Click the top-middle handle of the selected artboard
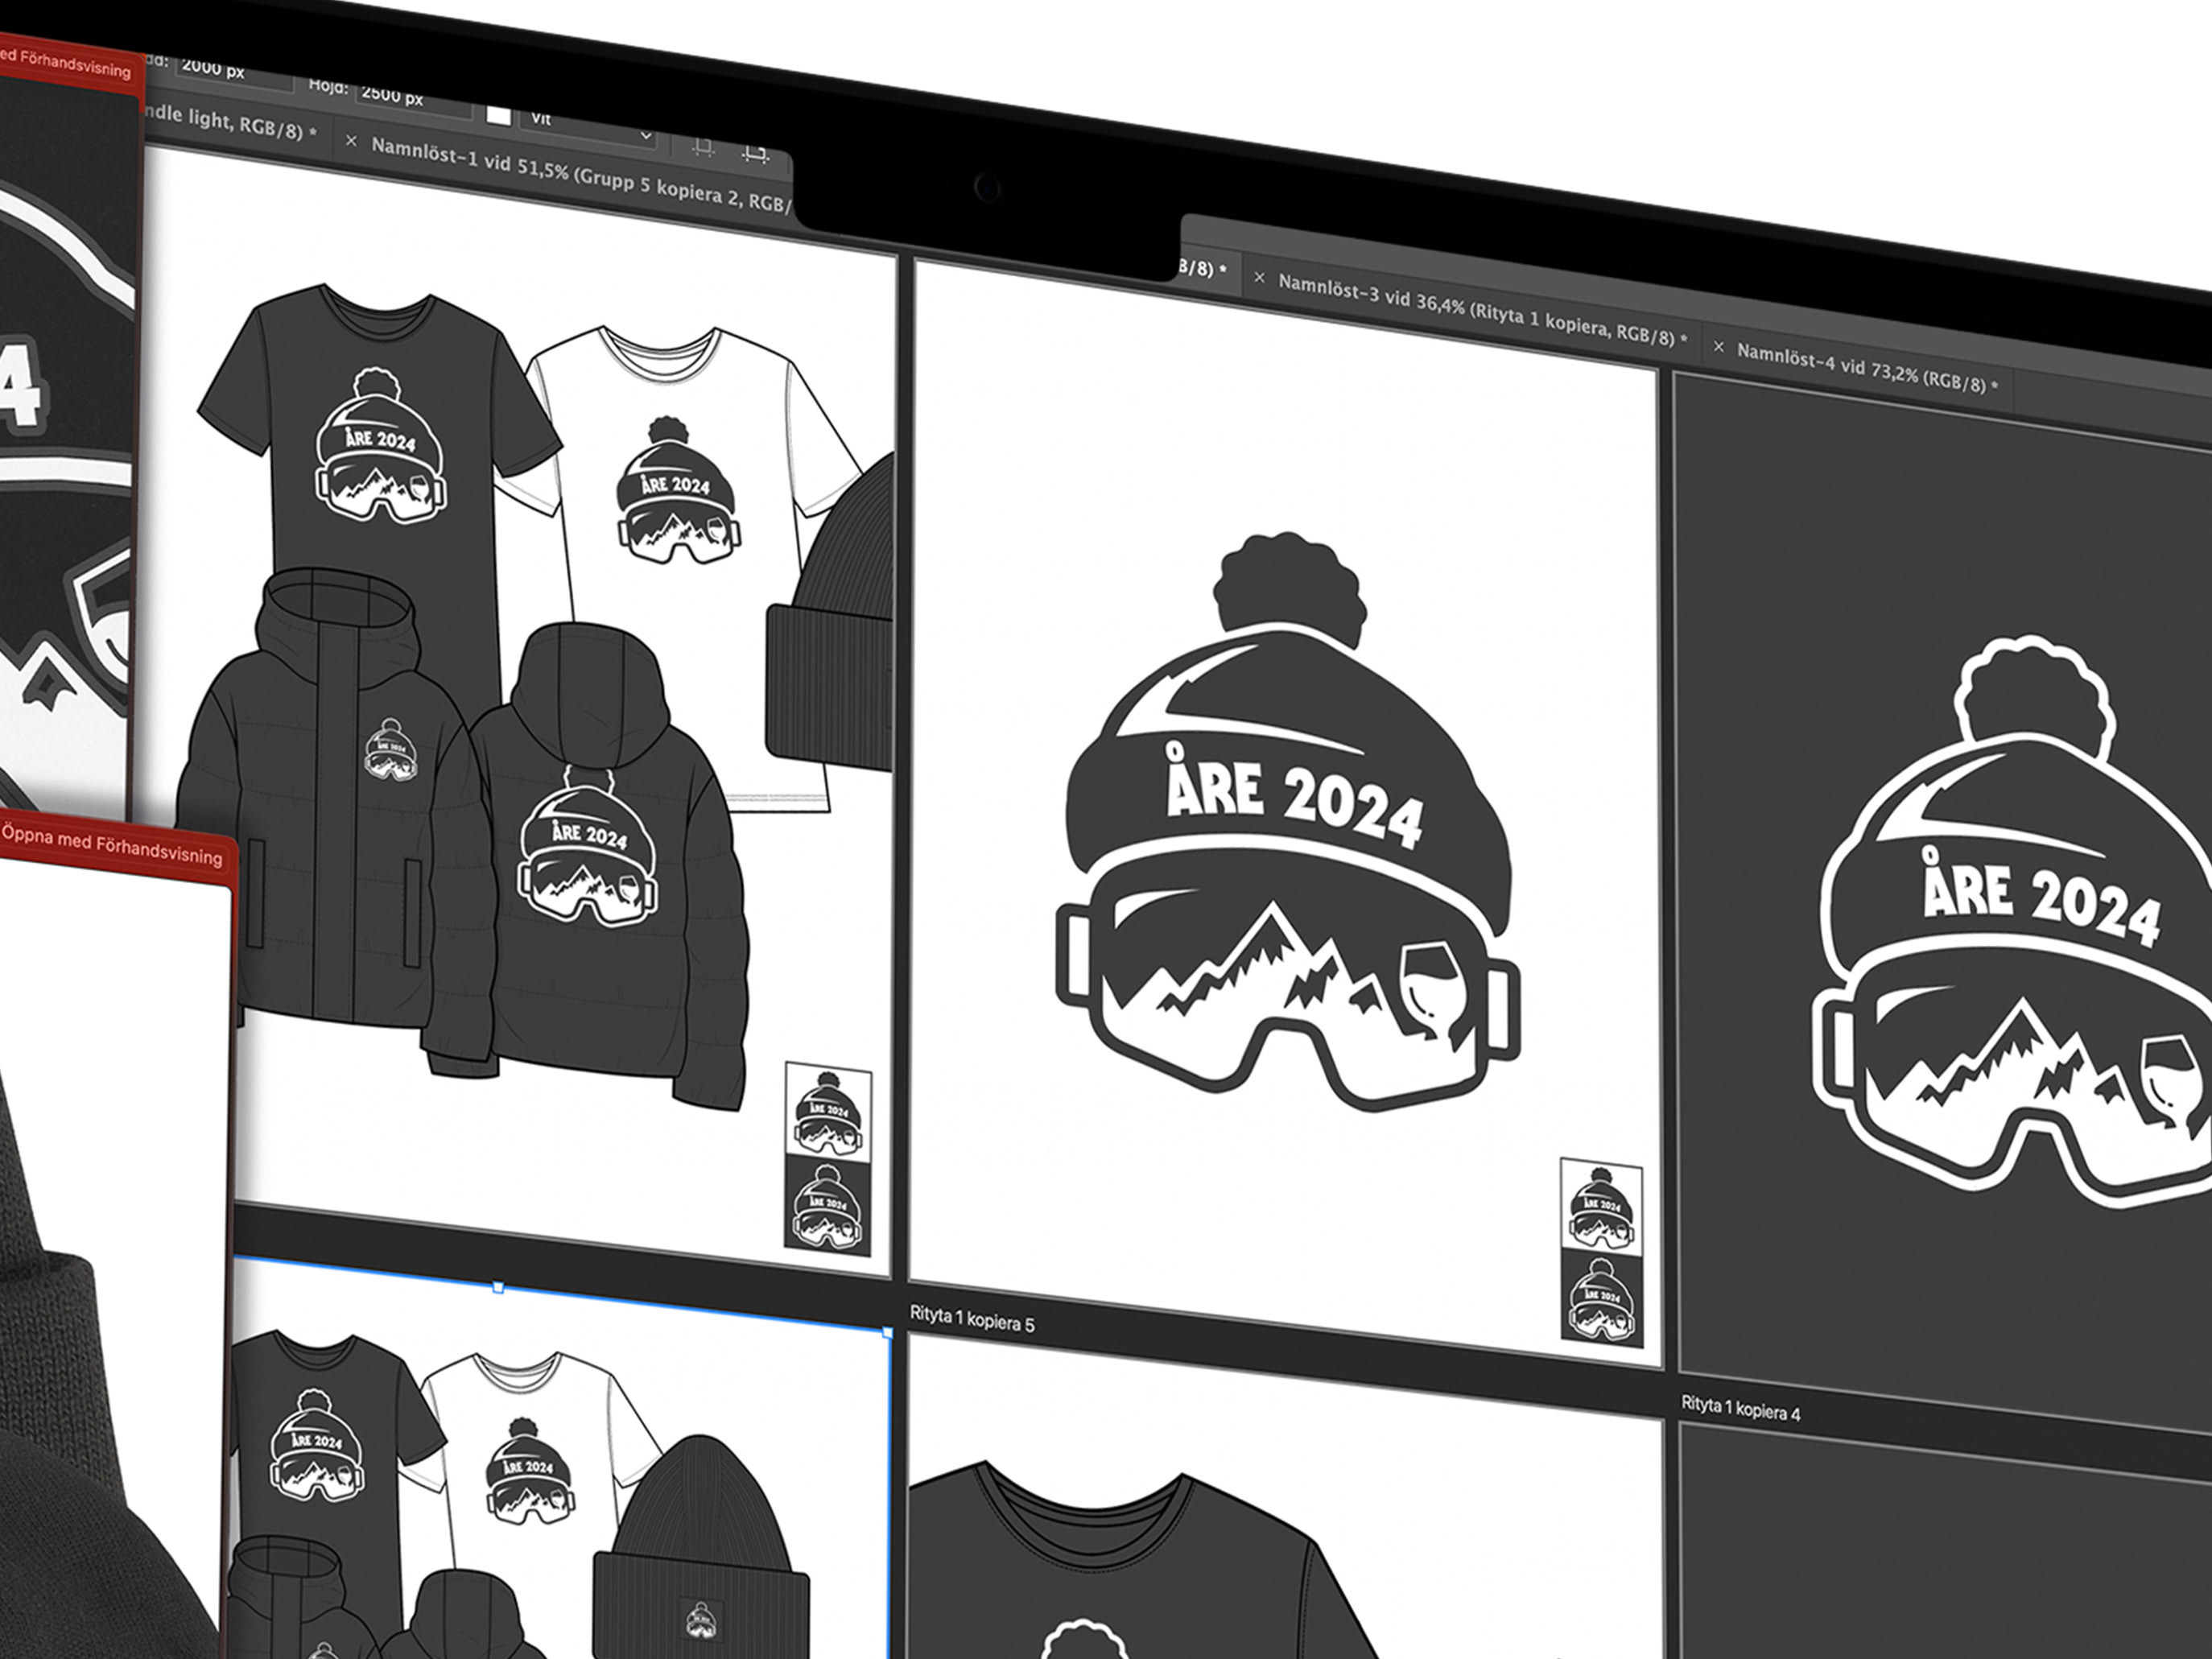The height and width of the screenshot is (1659, 2212). [498, 1288]
